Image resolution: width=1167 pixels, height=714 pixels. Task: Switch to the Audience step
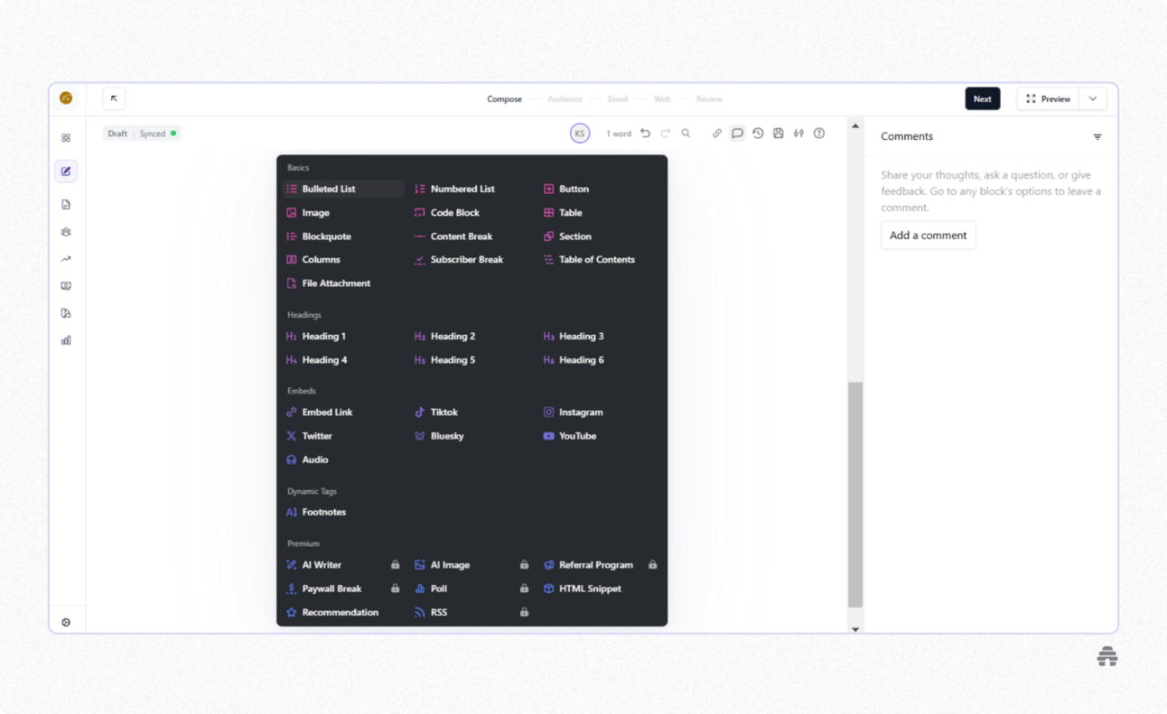[565, 98]
